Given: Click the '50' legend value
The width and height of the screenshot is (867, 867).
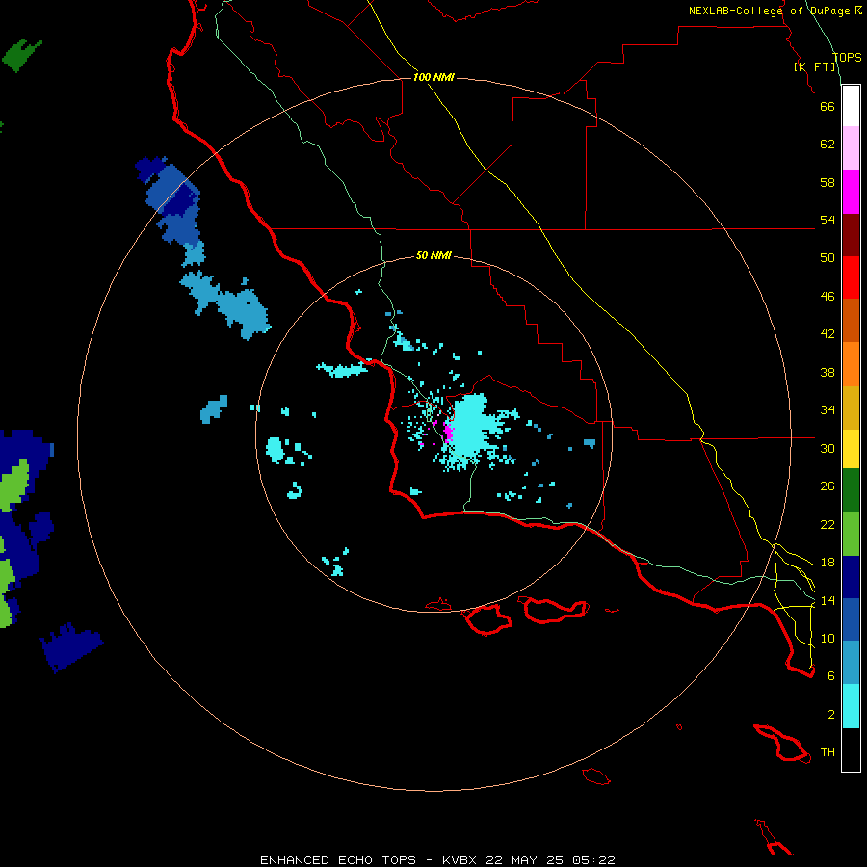Looking at the screenshot, I should (x=828, y=258).
